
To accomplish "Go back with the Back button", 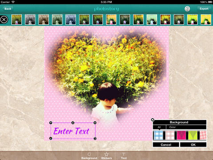I will click(x=8, y=9).
